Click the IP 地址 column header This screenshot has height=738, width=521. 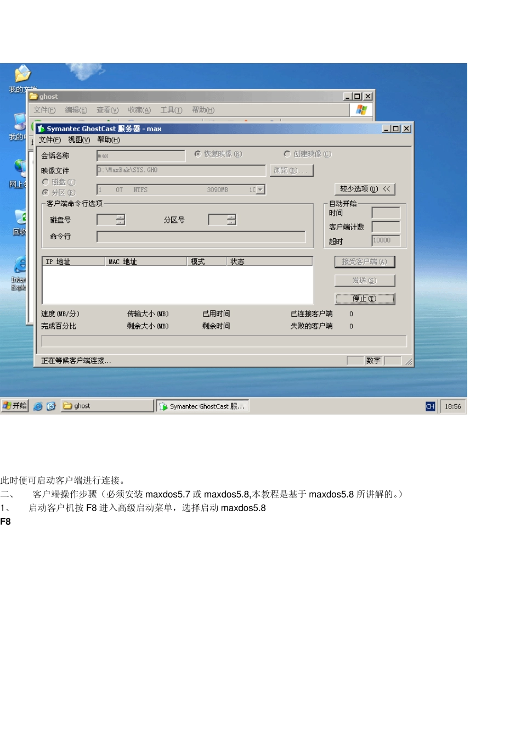point(73,261)
